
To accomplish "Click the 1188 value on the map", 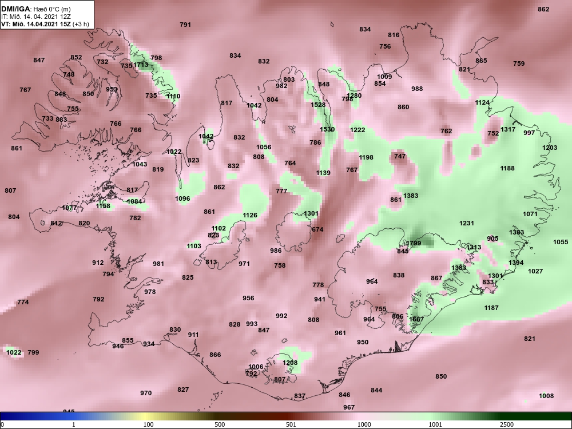I will pyautogui.click(x=507, y=168).
